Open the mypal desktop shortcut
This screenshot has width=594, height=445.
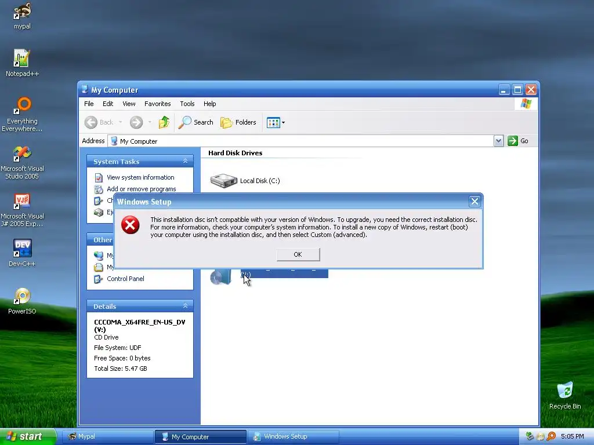(x=22, y=16)
